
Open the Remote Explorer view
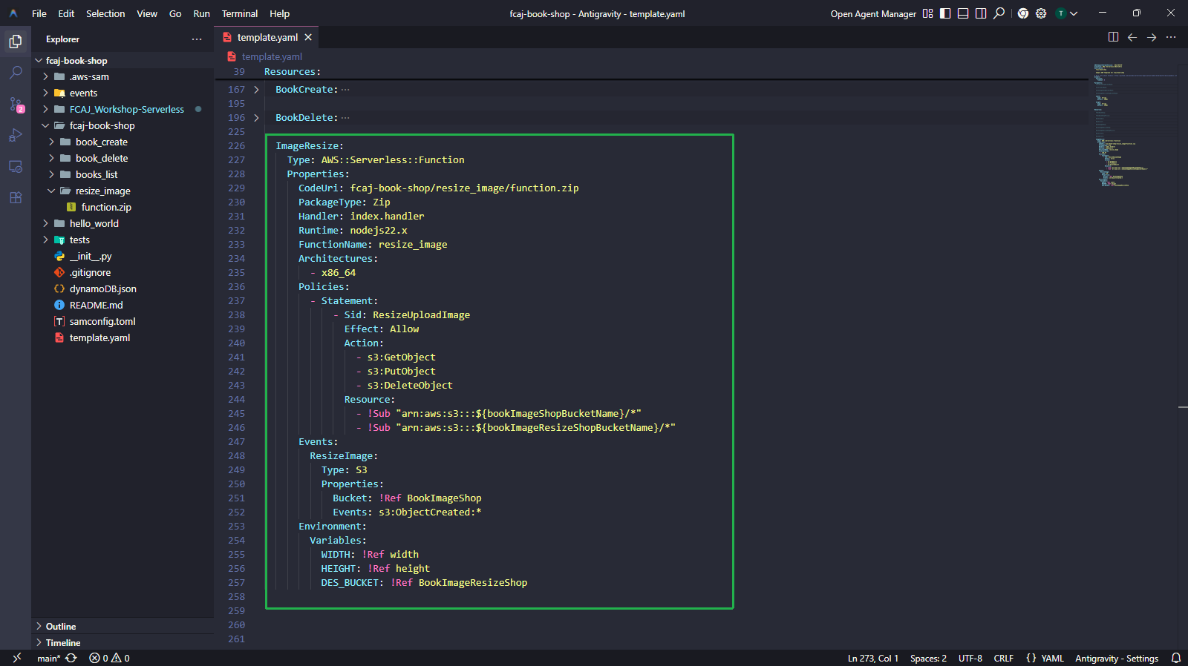[x=16, y=166]
